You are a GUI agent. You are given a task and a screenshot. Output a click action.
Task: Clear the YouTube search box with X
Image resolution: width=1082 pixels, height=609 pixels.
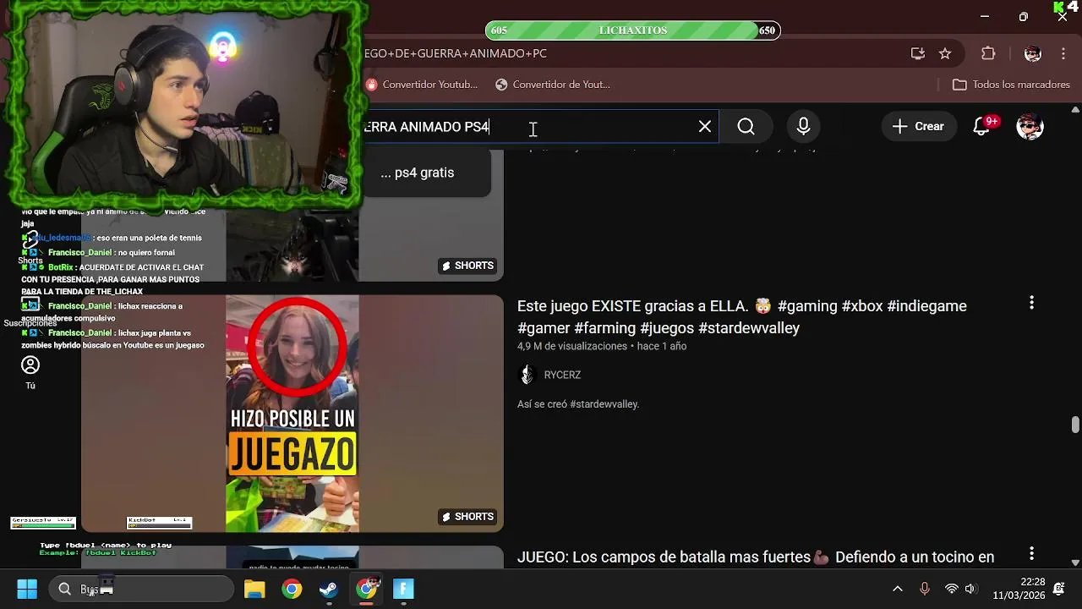pyautogui.click(x=705, y=126)
